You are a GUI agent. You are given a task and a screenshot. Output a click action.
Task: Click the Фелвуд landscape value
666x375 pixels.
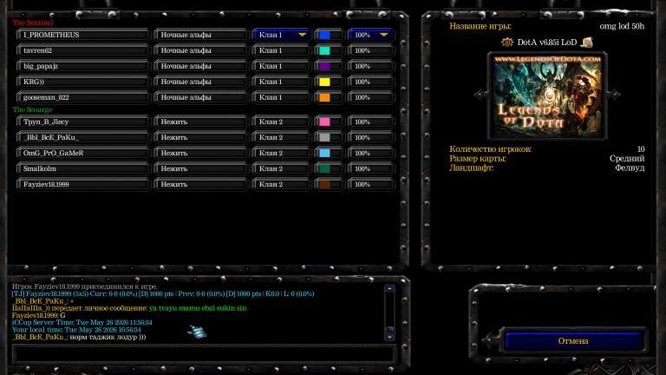click(630, 168)
